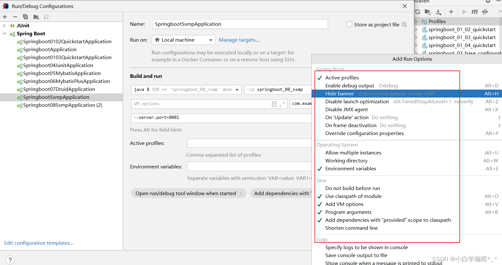The image size is (502, 265).
Task: Expand VM options field editor
Action: (x=282, y=104)
